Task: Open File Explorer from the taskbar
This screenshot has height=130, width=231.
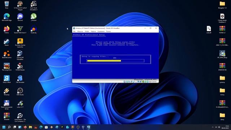Action: [x=30, y=127]
